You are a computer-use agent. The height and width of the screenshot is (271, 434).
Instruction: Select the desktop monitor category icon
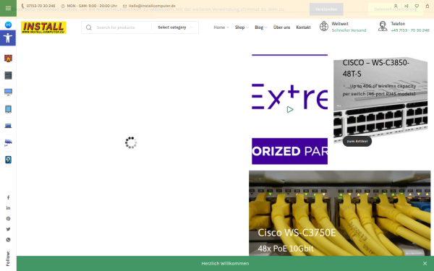(x=8, y=92)
